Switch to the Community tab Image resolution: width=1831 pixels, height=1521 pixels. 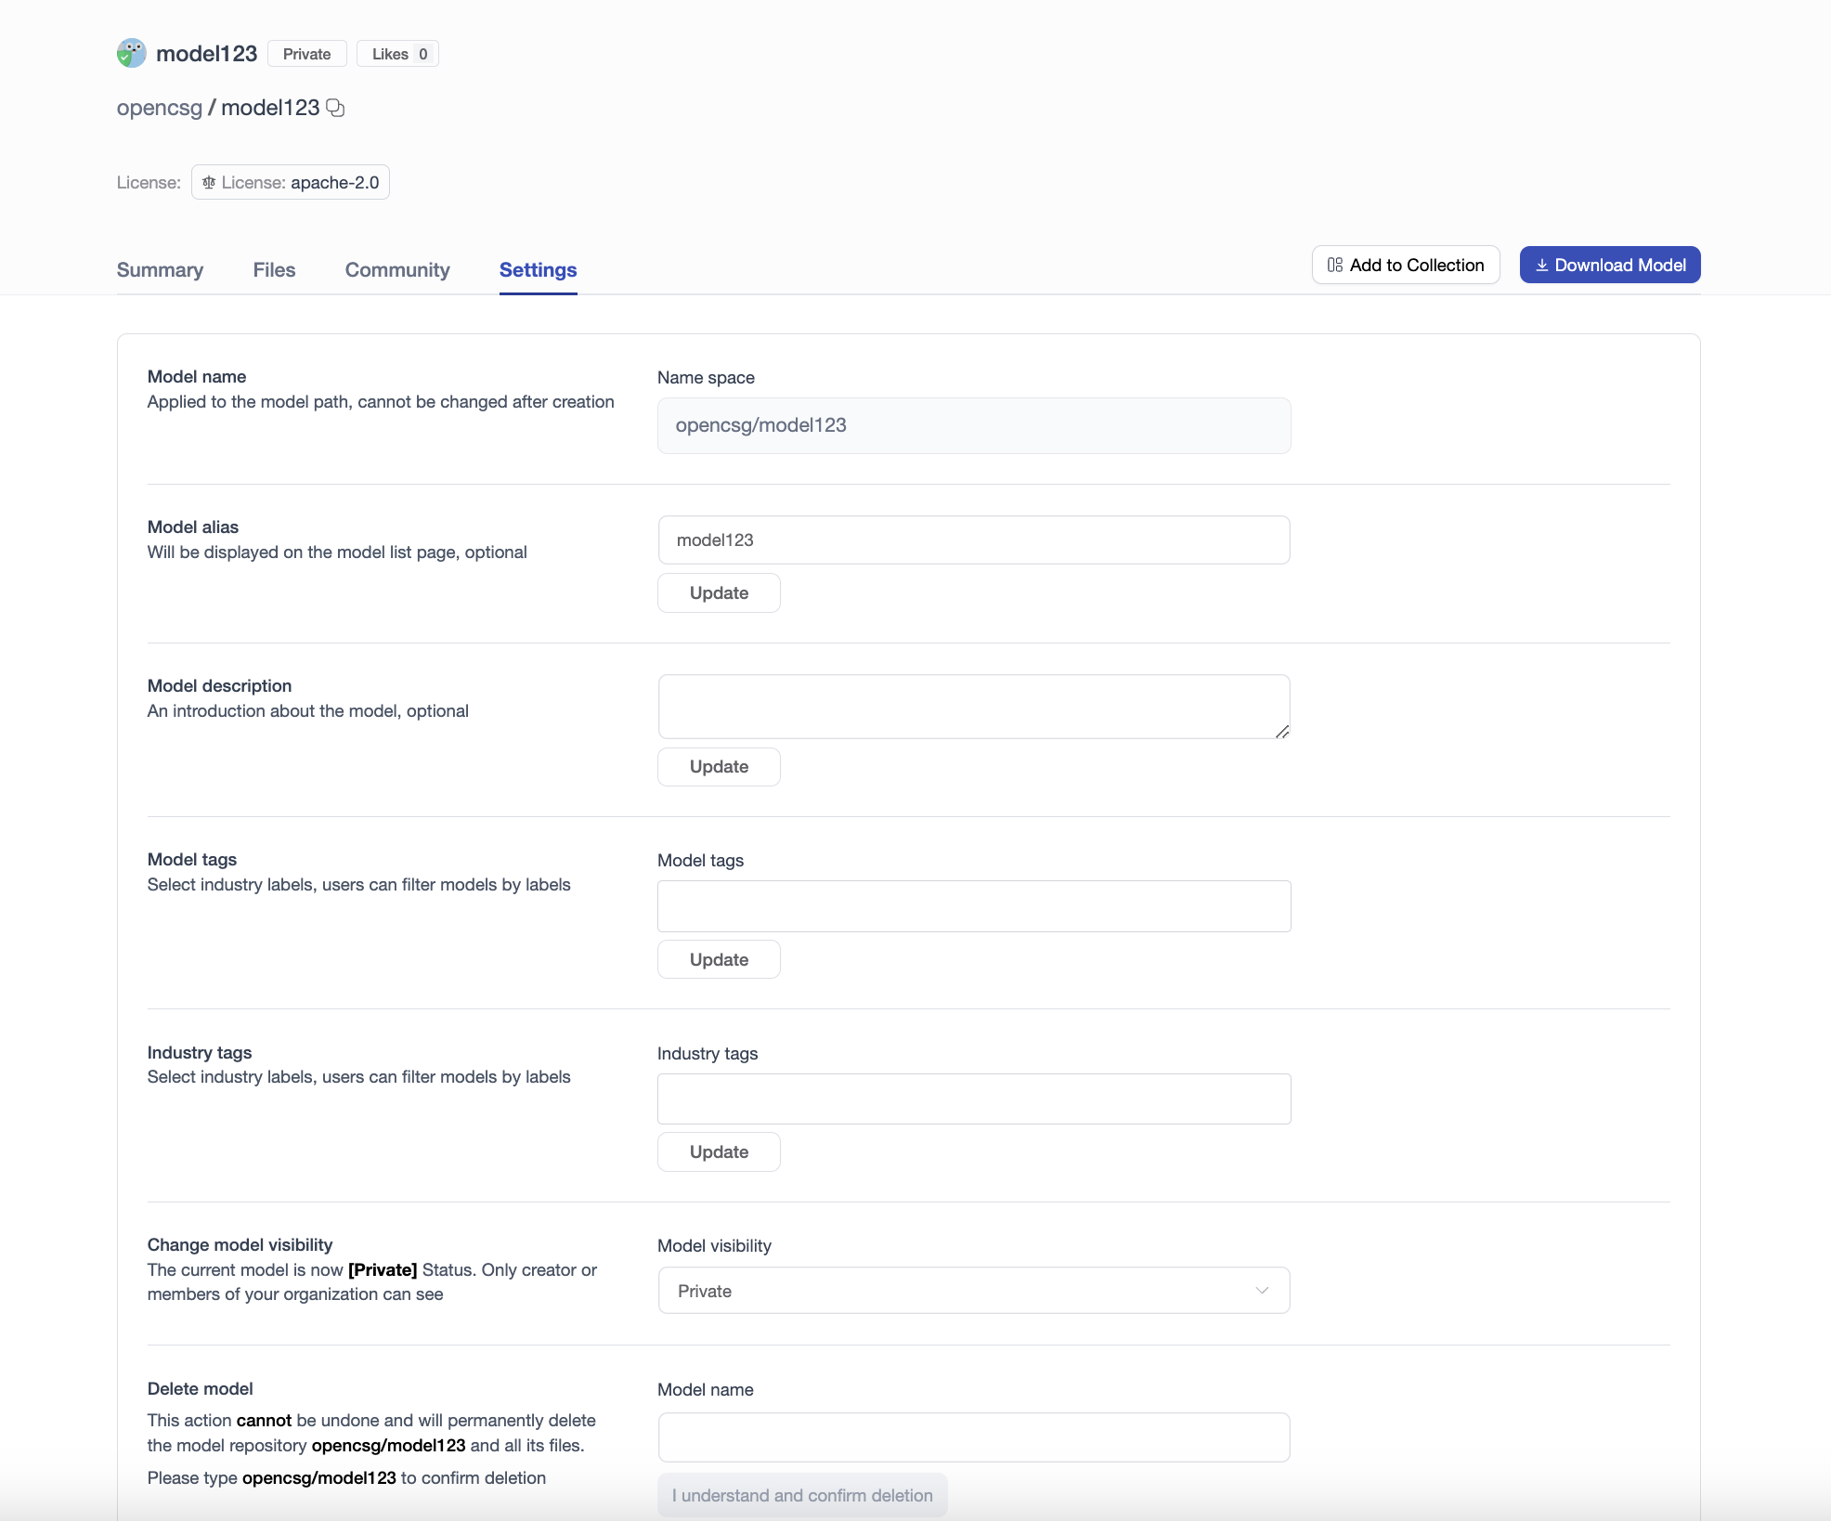[x=396, y=269]
